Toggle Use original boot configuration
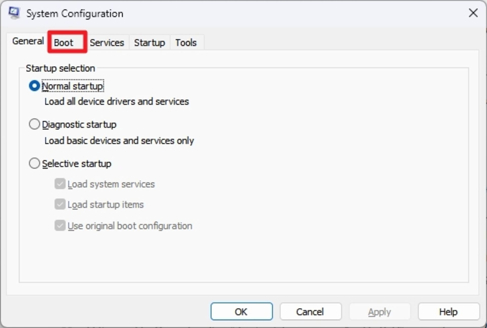 pyautogui.click(x=60, y=226)
